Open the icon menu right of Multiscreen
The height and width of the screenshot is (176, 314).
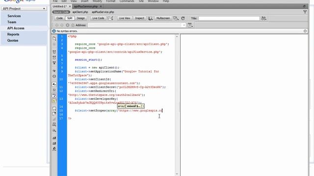(176, 19)
